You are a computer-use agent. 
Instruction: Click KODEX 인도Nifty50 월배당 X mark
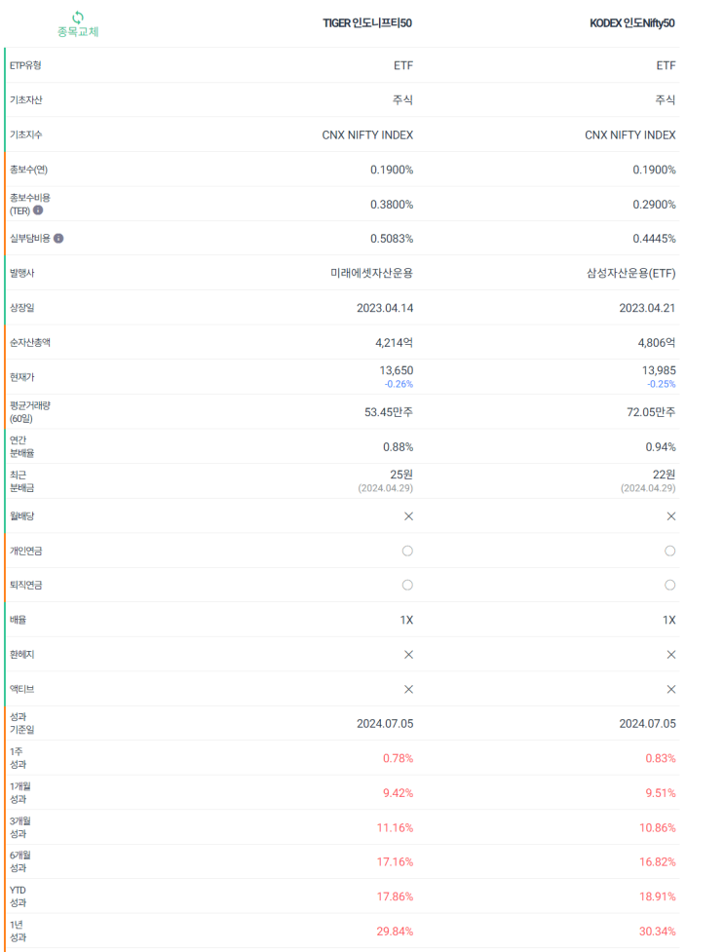[670, 516]
